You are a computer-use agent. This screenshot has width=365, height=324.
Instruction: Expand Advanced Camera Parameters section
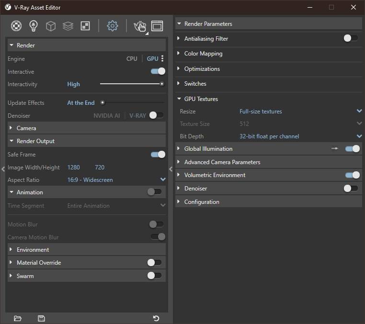coord(269,162)
